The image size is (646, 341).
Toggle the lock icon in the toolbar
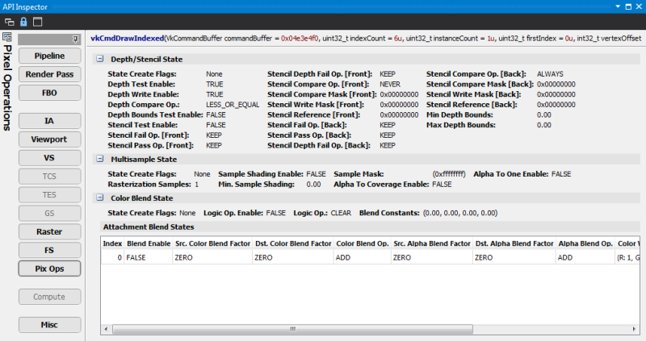pyautogui.click(x=23, y=20)
